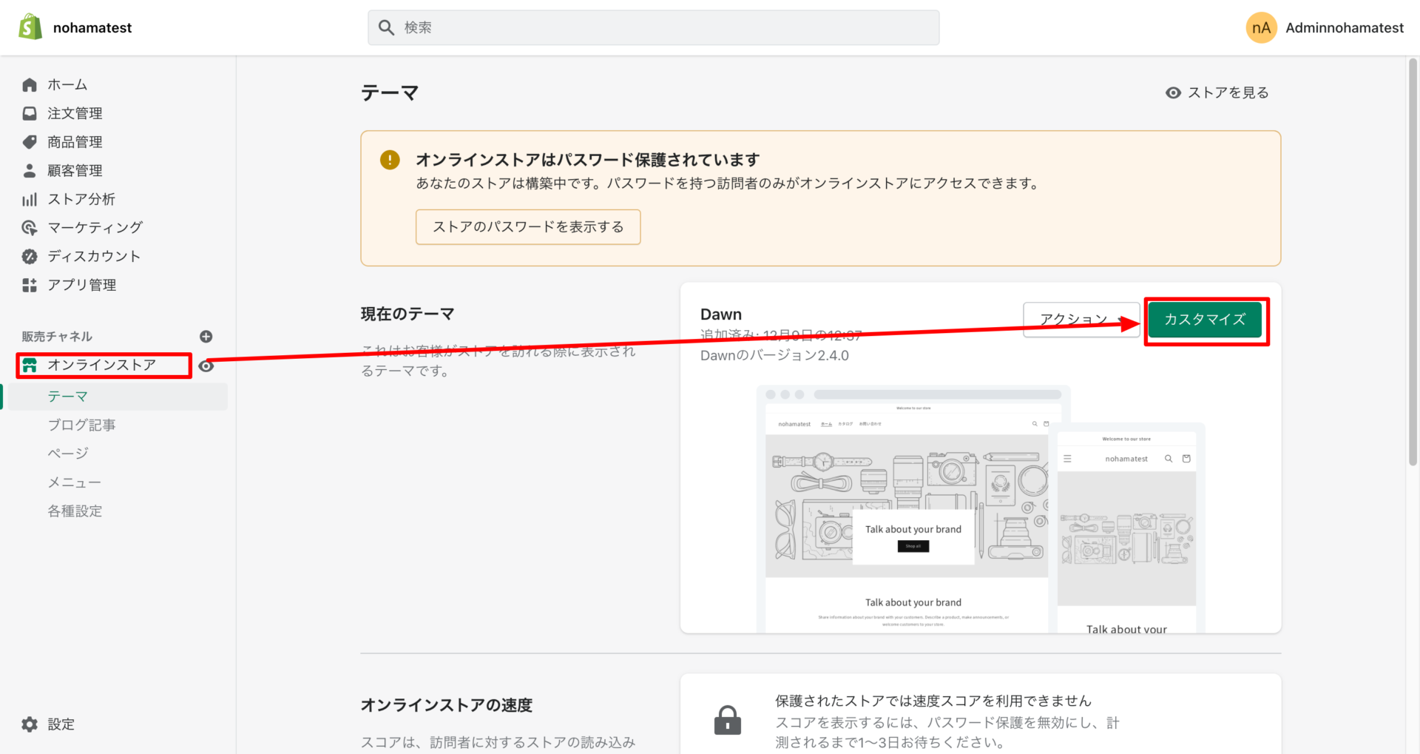
Task: Open ホーム via the house icon
Action: coord(30,85)
